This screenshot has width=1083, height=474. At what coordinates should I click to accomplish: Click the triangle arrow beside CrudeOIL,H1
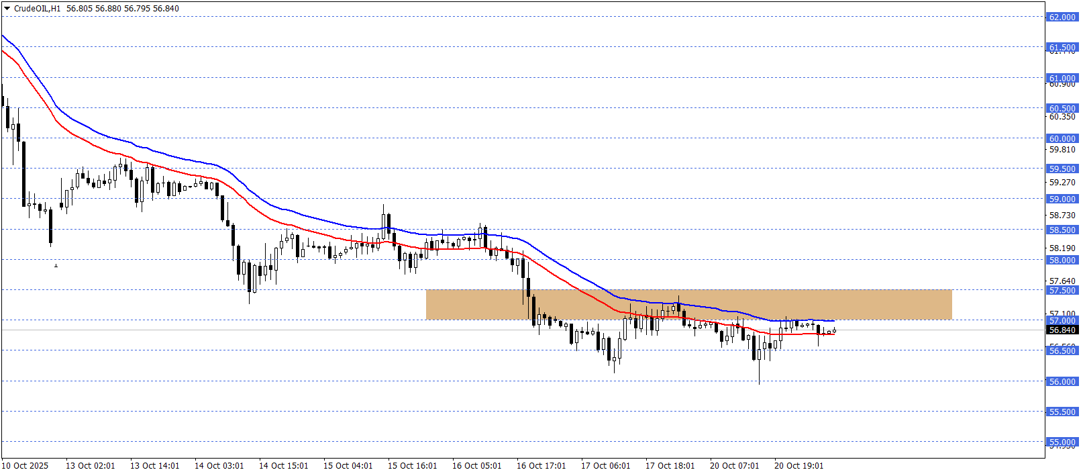[7, 9]
